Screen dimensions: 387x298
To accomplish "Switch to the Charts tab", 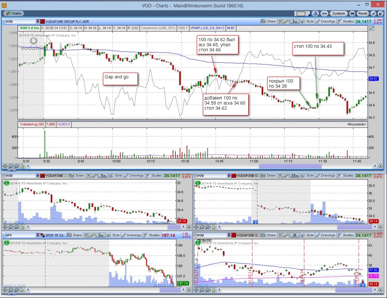I will tap(14, 13).
